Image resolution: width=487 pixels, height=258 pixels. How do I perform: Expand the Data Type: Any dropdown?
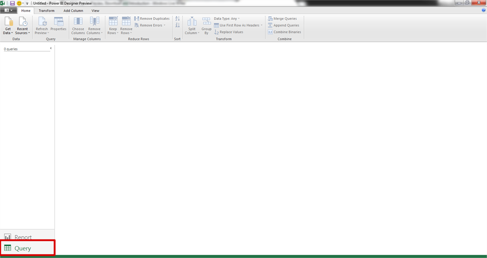pyautogui.click(x=227, y=19)
